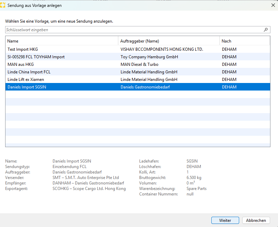278x227 pixels.
Task: Type in the Schlüsselwort eingeben search field
Action: (x=134, y=30)
